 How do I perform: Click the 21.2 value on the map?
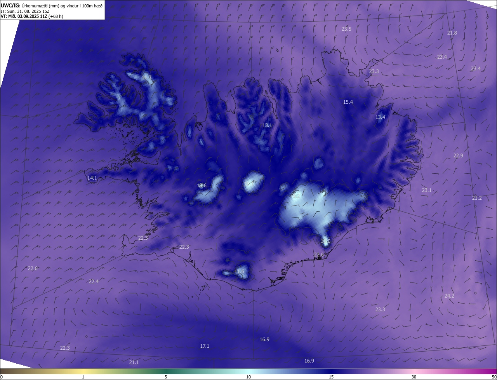(477, 198)
